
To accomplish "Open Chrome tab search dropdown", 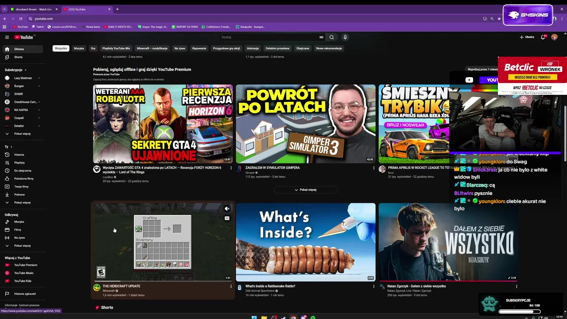I will click(x=4, y=9).
